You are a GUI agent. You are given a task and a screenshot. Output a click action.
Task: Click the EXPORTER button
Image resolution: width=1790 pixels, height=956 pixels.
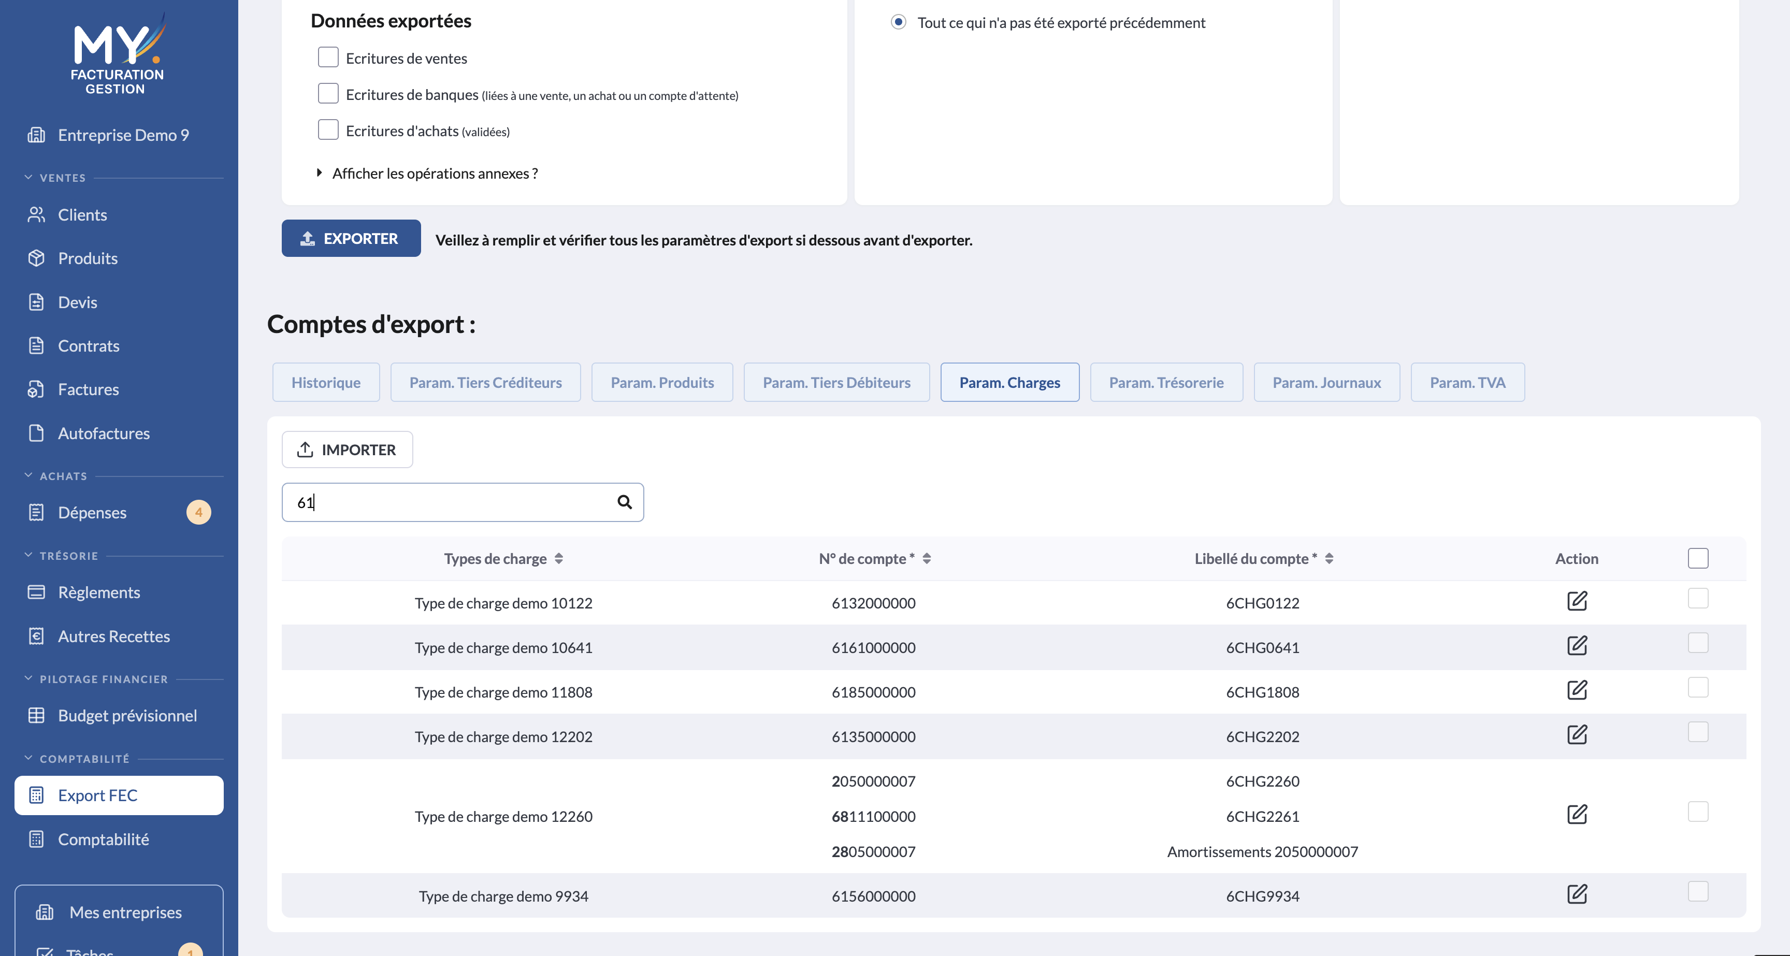(351, 238)
